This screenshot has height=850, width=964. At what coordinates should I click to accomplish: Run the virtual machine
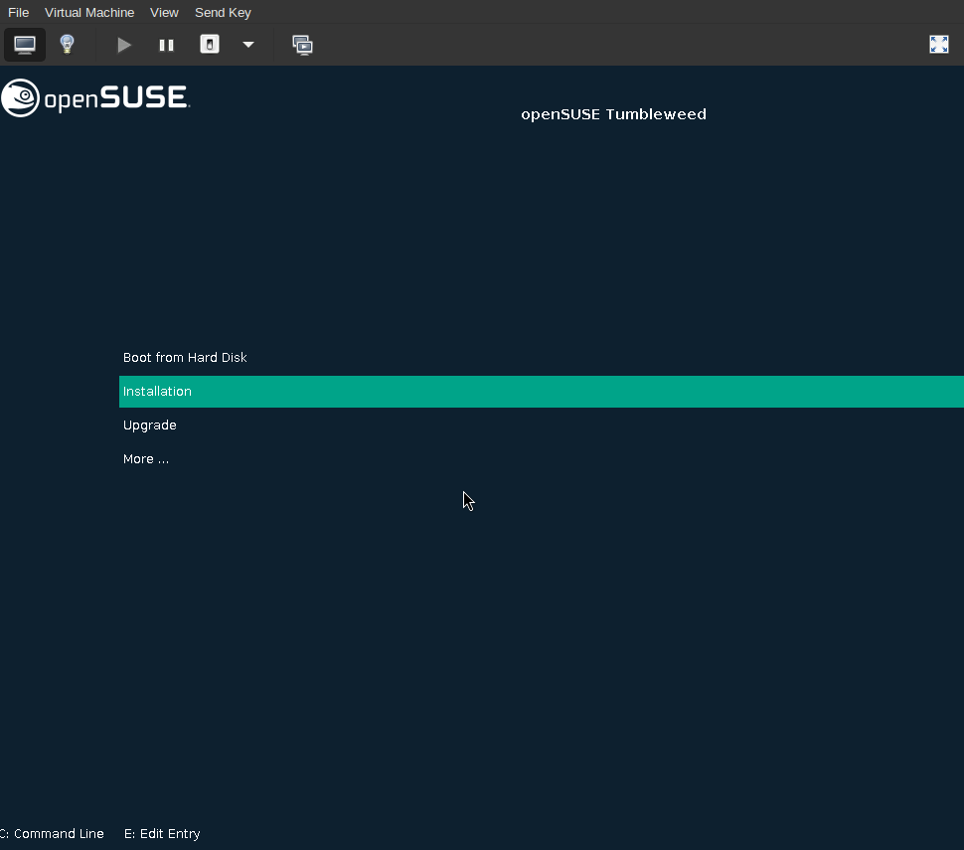(123, 44)
